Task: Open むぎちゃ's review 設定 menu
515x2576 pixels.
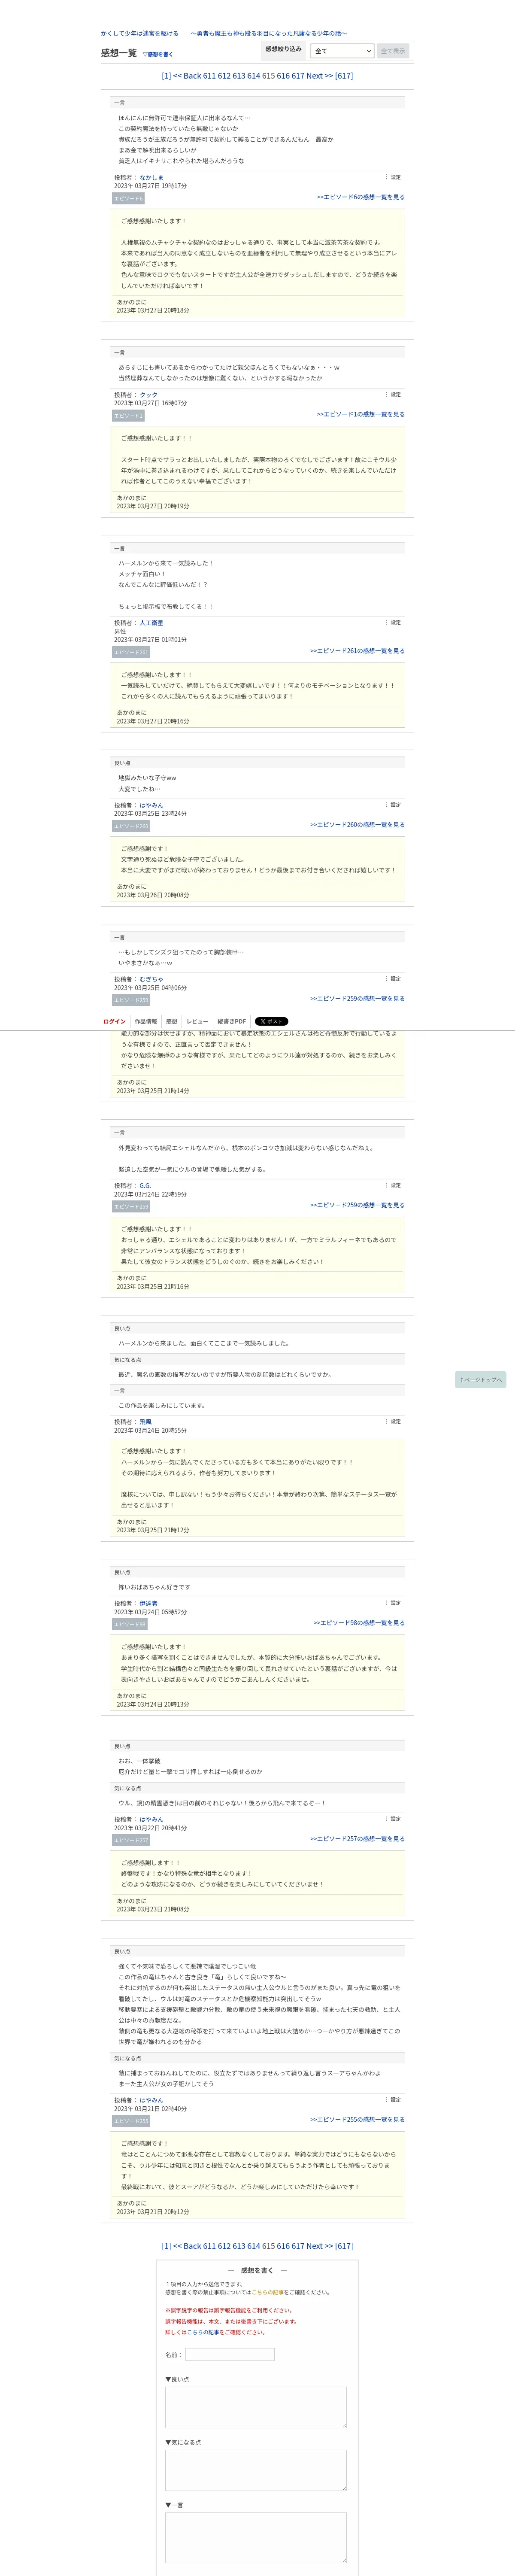Action: pos(393,978)
